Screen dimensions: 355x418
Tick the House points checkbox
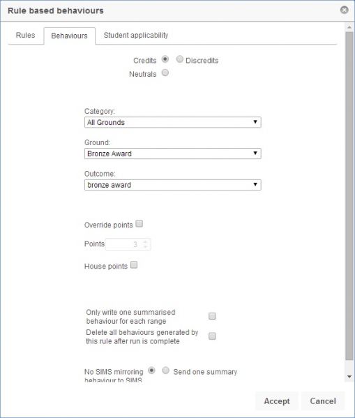tap(134, 264)
